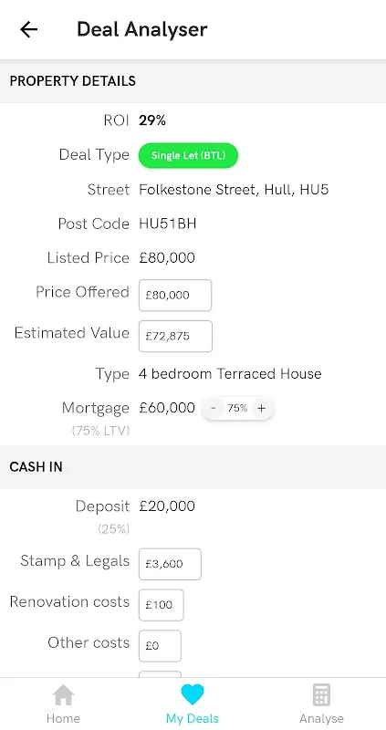Edit the Renovation costs field
Screen dimensions: 386x730
162,605
